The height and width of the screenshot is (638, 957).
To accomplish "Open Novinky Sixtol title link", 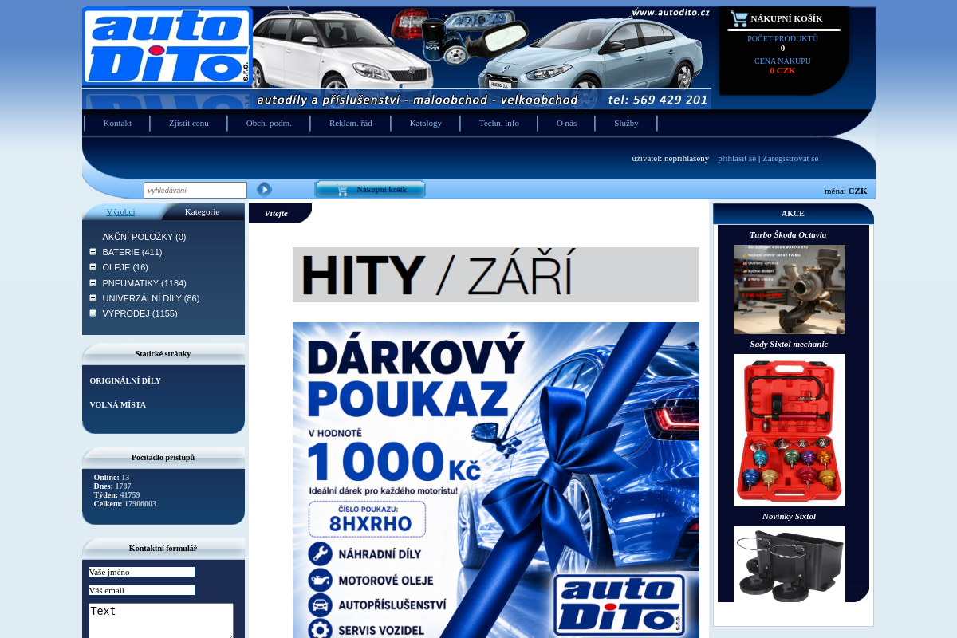I will pos(789,516).
